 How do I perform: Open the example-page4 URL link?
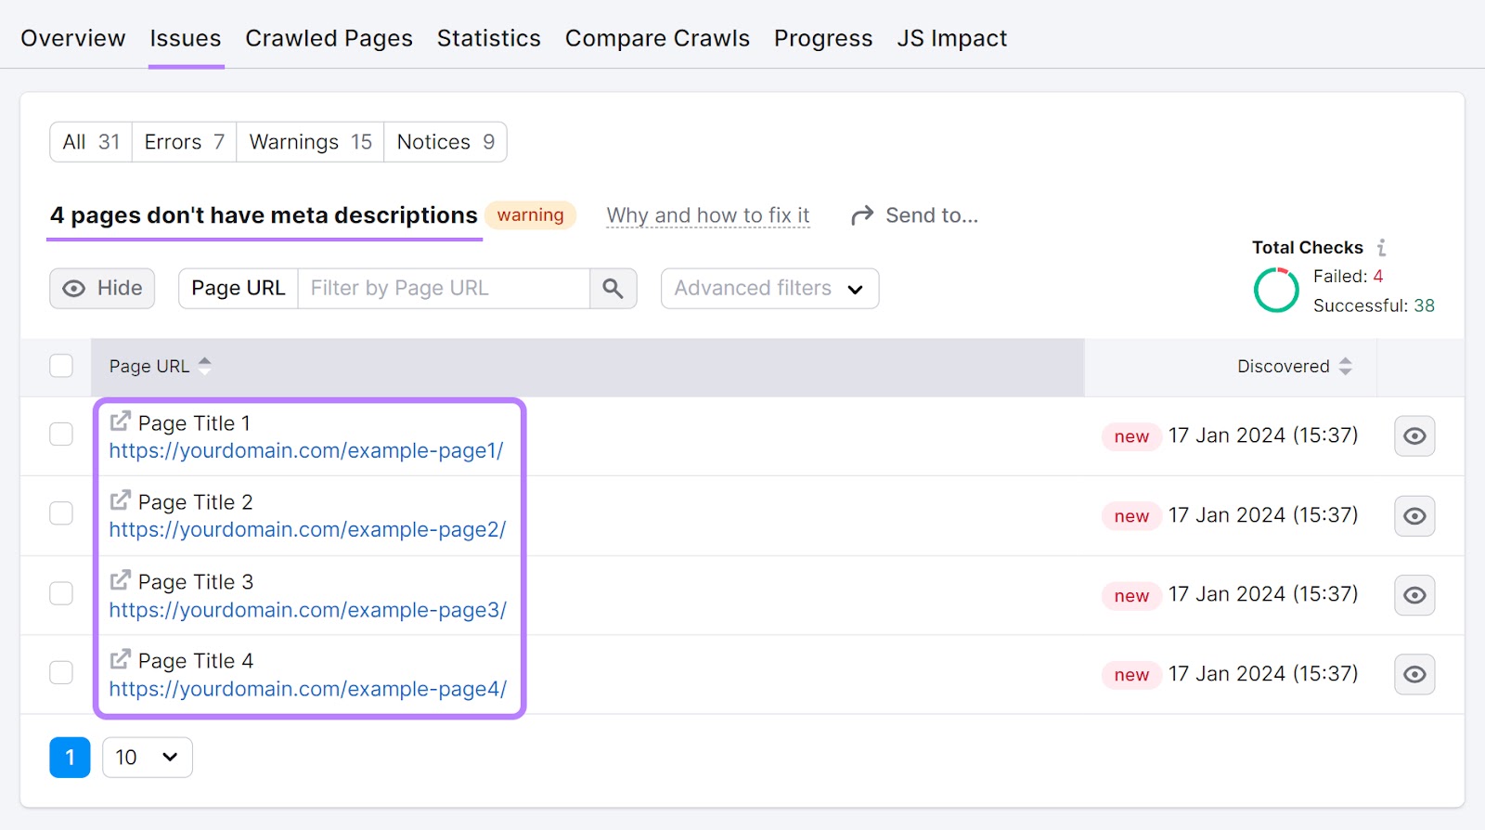click(308, 689)
